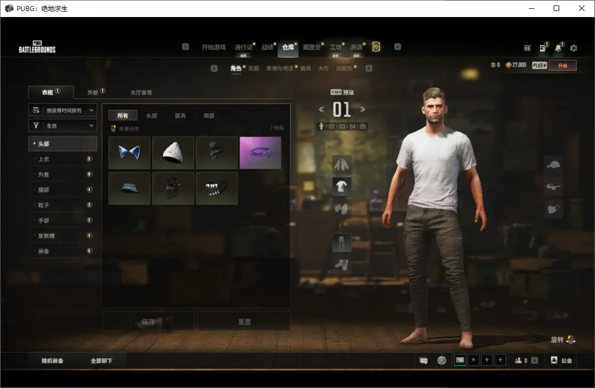Open the 商店 store menu
This screenshot has height=388, width=595.
point(356,47)
